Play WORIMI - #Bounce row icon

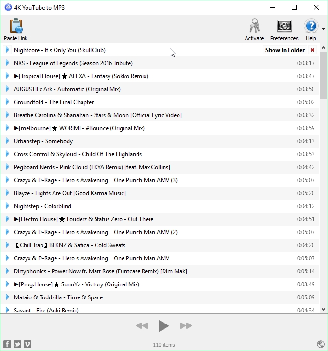(7, 128)
